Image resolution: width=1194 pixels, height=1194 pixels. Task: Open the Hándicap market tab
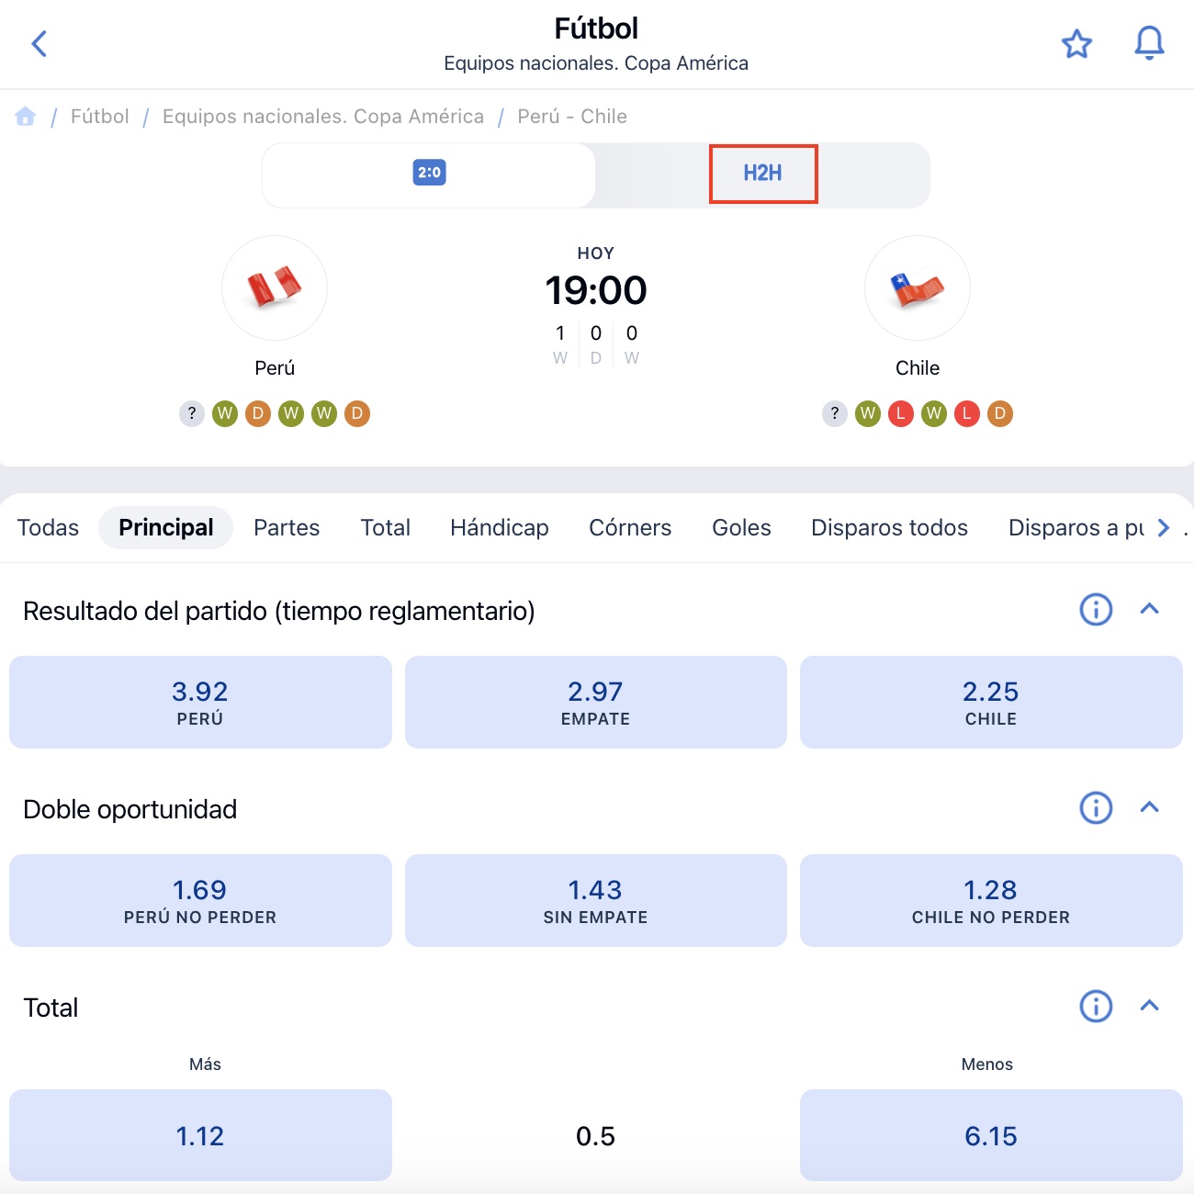tap(499, 528)
